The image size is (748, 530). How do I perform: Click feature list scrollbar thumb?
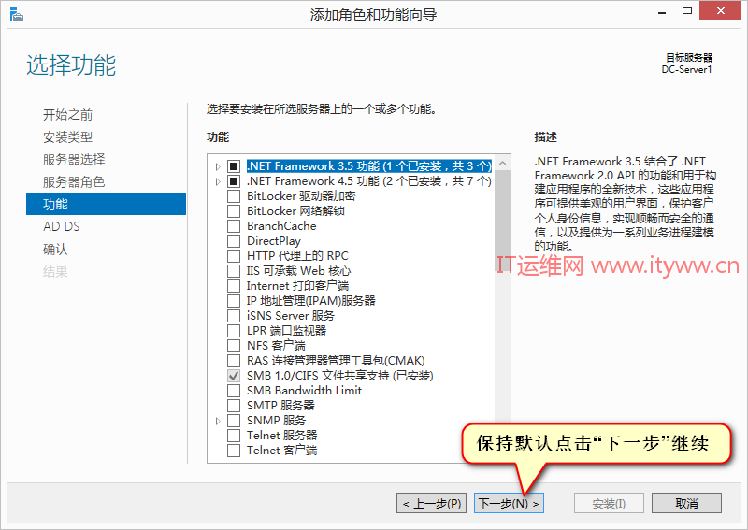[502, 221]
